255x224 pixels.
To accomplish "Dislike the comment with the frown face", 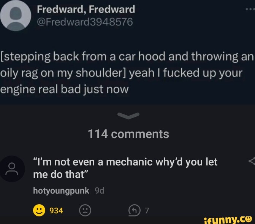I will point(85,210).
